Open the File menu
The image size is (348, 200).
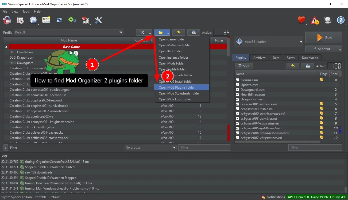tap(5, 12)
